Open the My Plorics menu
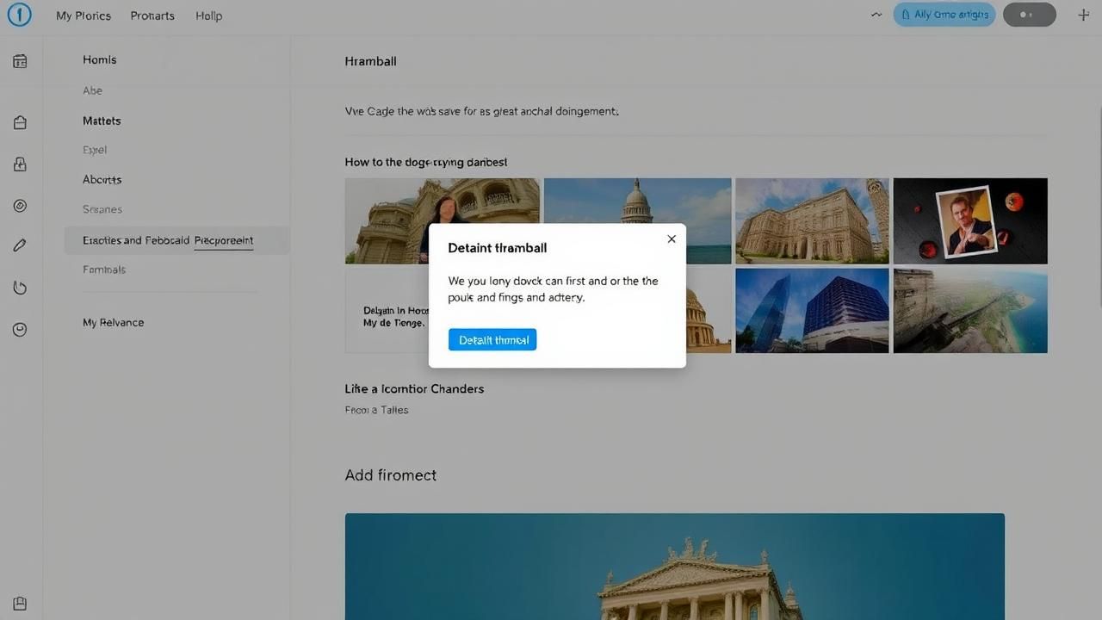 pyautogui.click(x=84, y=15)
